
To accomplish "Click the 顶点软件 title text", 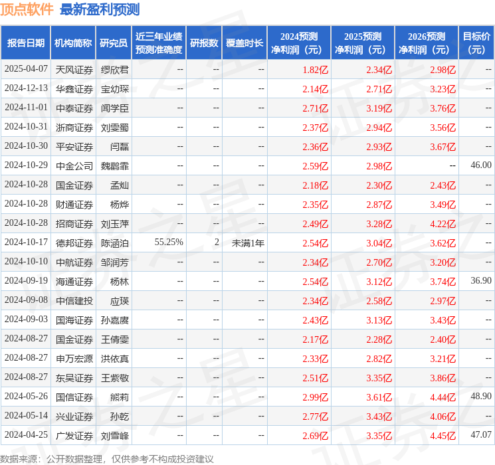I will pyautogui.click(x=27, y=9).
